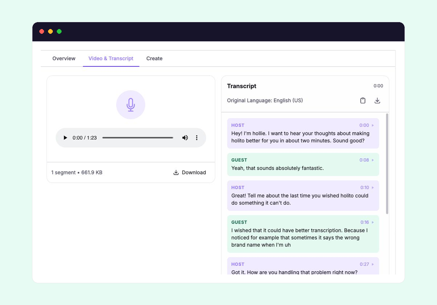Select the "Hey! I'm hollie" host message
This screenshot has width=437, height=305.
[303, 133]
